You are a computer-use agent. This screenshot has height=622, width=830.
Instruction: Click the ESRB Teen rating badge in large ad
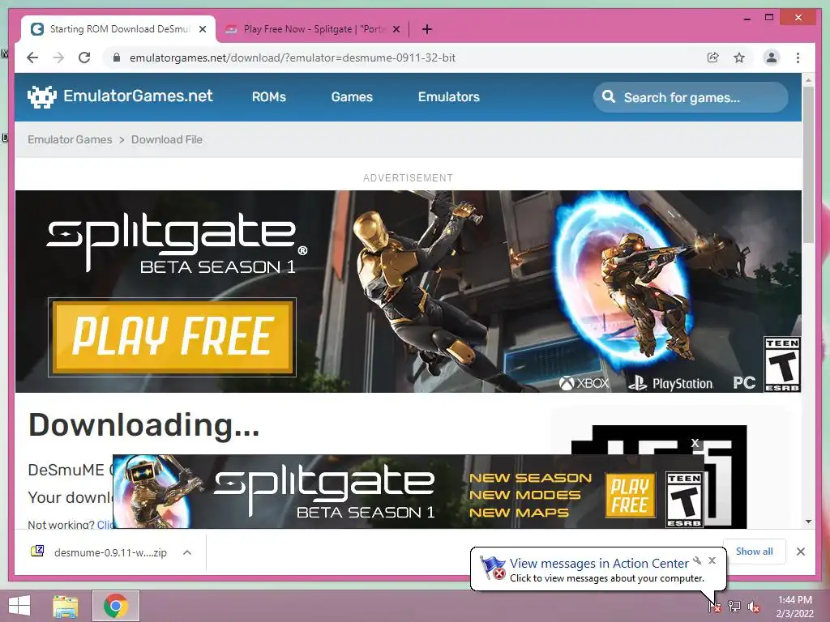[x=782, y=364]
